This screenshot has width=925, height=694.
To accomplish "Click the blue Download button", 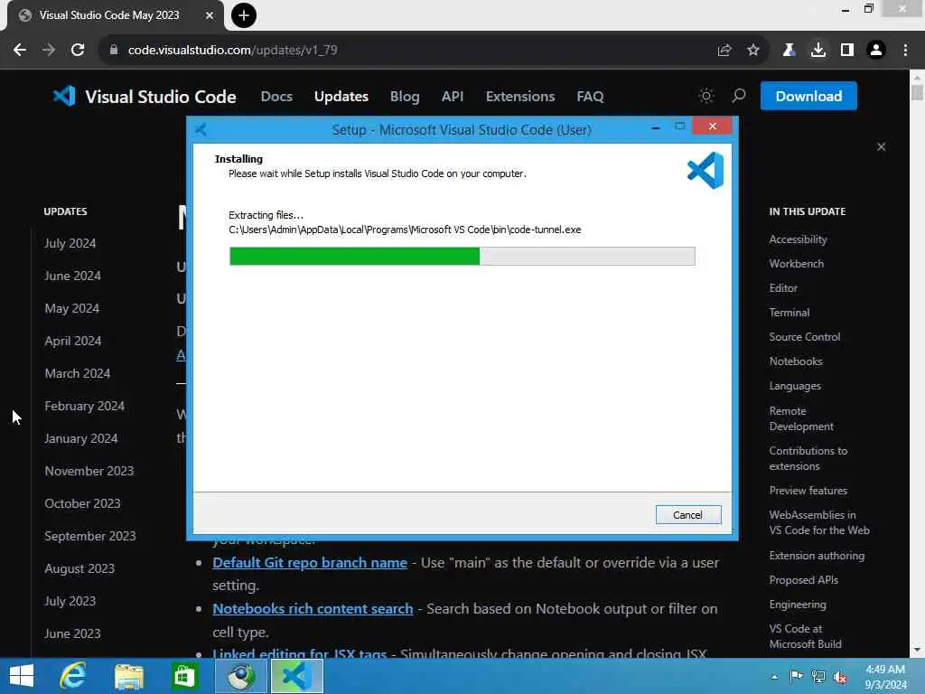I will 808,96.
